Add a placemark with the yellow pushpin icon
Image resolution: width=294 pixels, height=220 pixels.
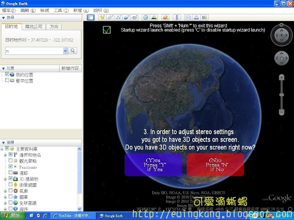[102, 17]
